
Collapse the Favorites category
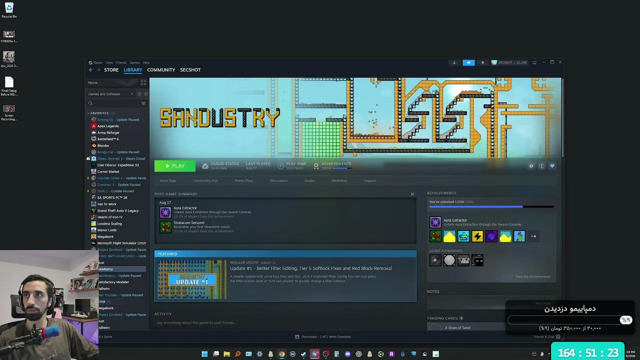[88, 113]
